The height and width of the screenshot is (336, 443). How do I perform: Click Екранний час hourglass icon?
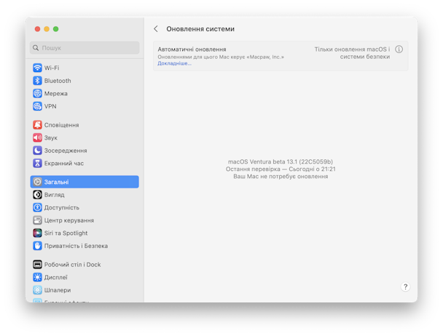[x=37, y=163]
